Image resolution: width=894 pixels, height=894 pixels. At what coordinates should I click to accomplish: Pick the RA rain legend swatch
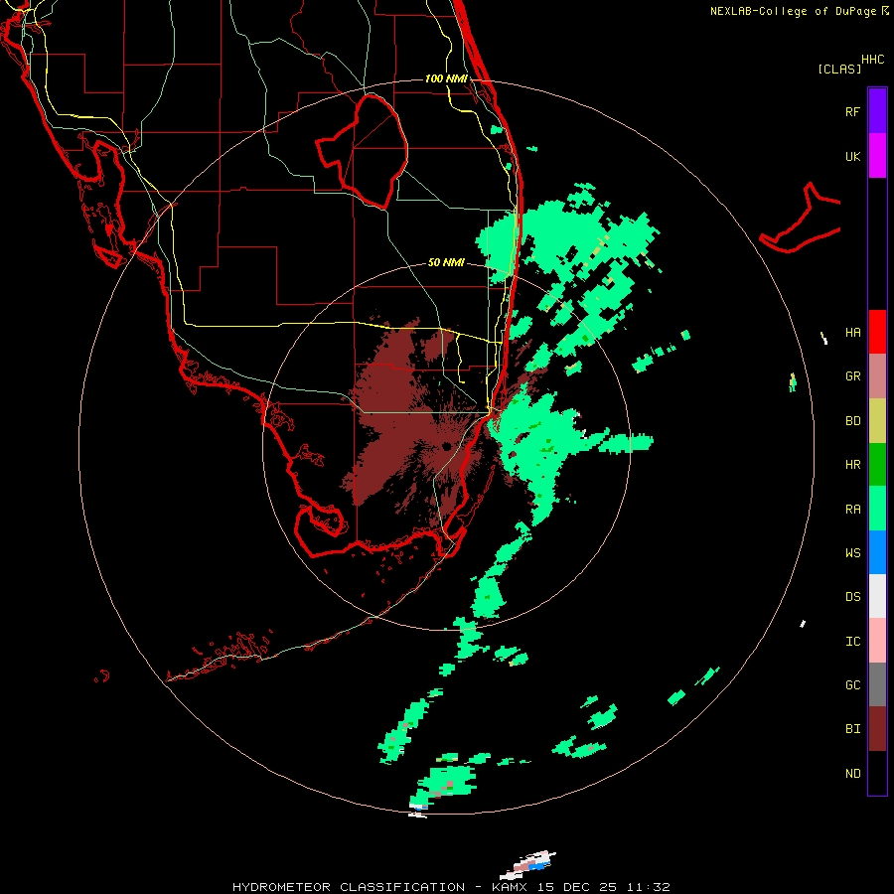pos(877,509)
